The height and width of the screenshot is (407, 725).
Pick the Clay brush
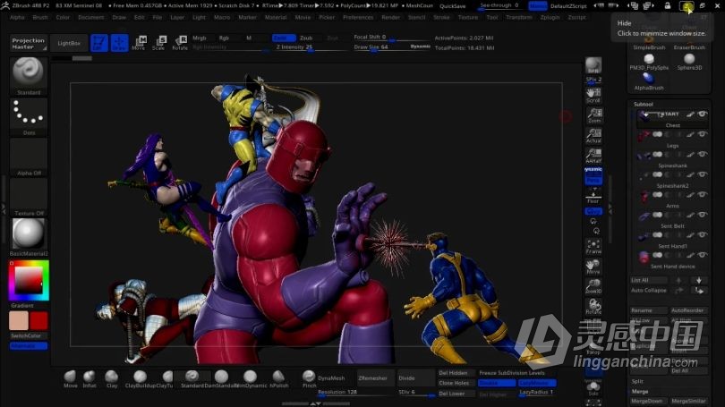coord(111,378)
